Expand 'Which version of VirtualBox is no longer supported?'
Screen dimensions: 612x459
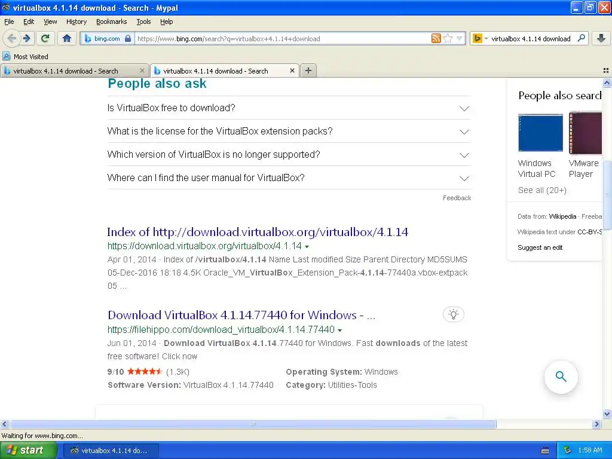(x=289, y=155)
